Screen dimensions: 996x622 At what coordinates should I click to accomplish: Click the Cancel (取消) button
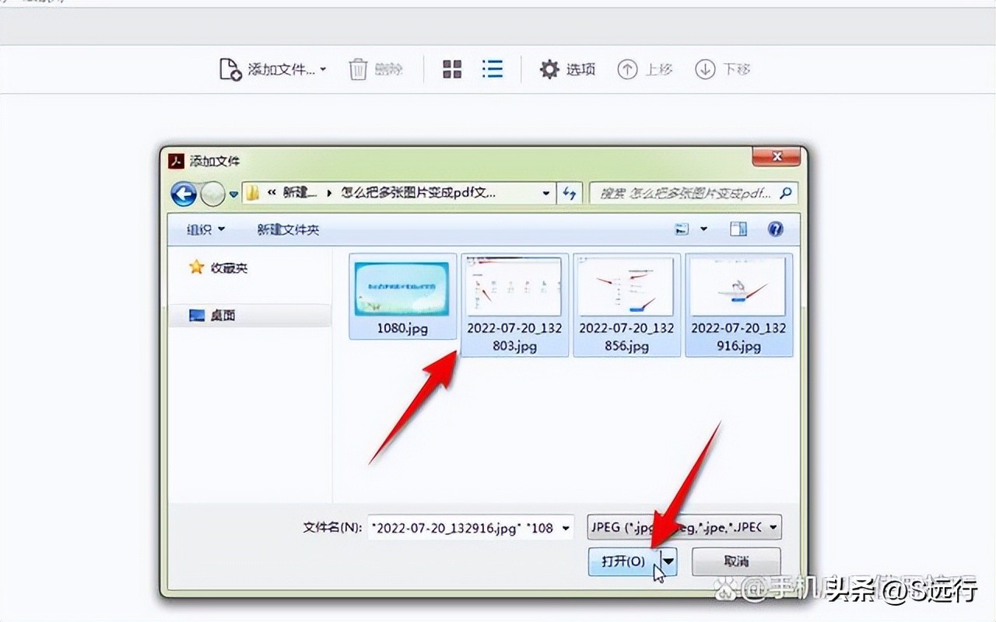735,561
